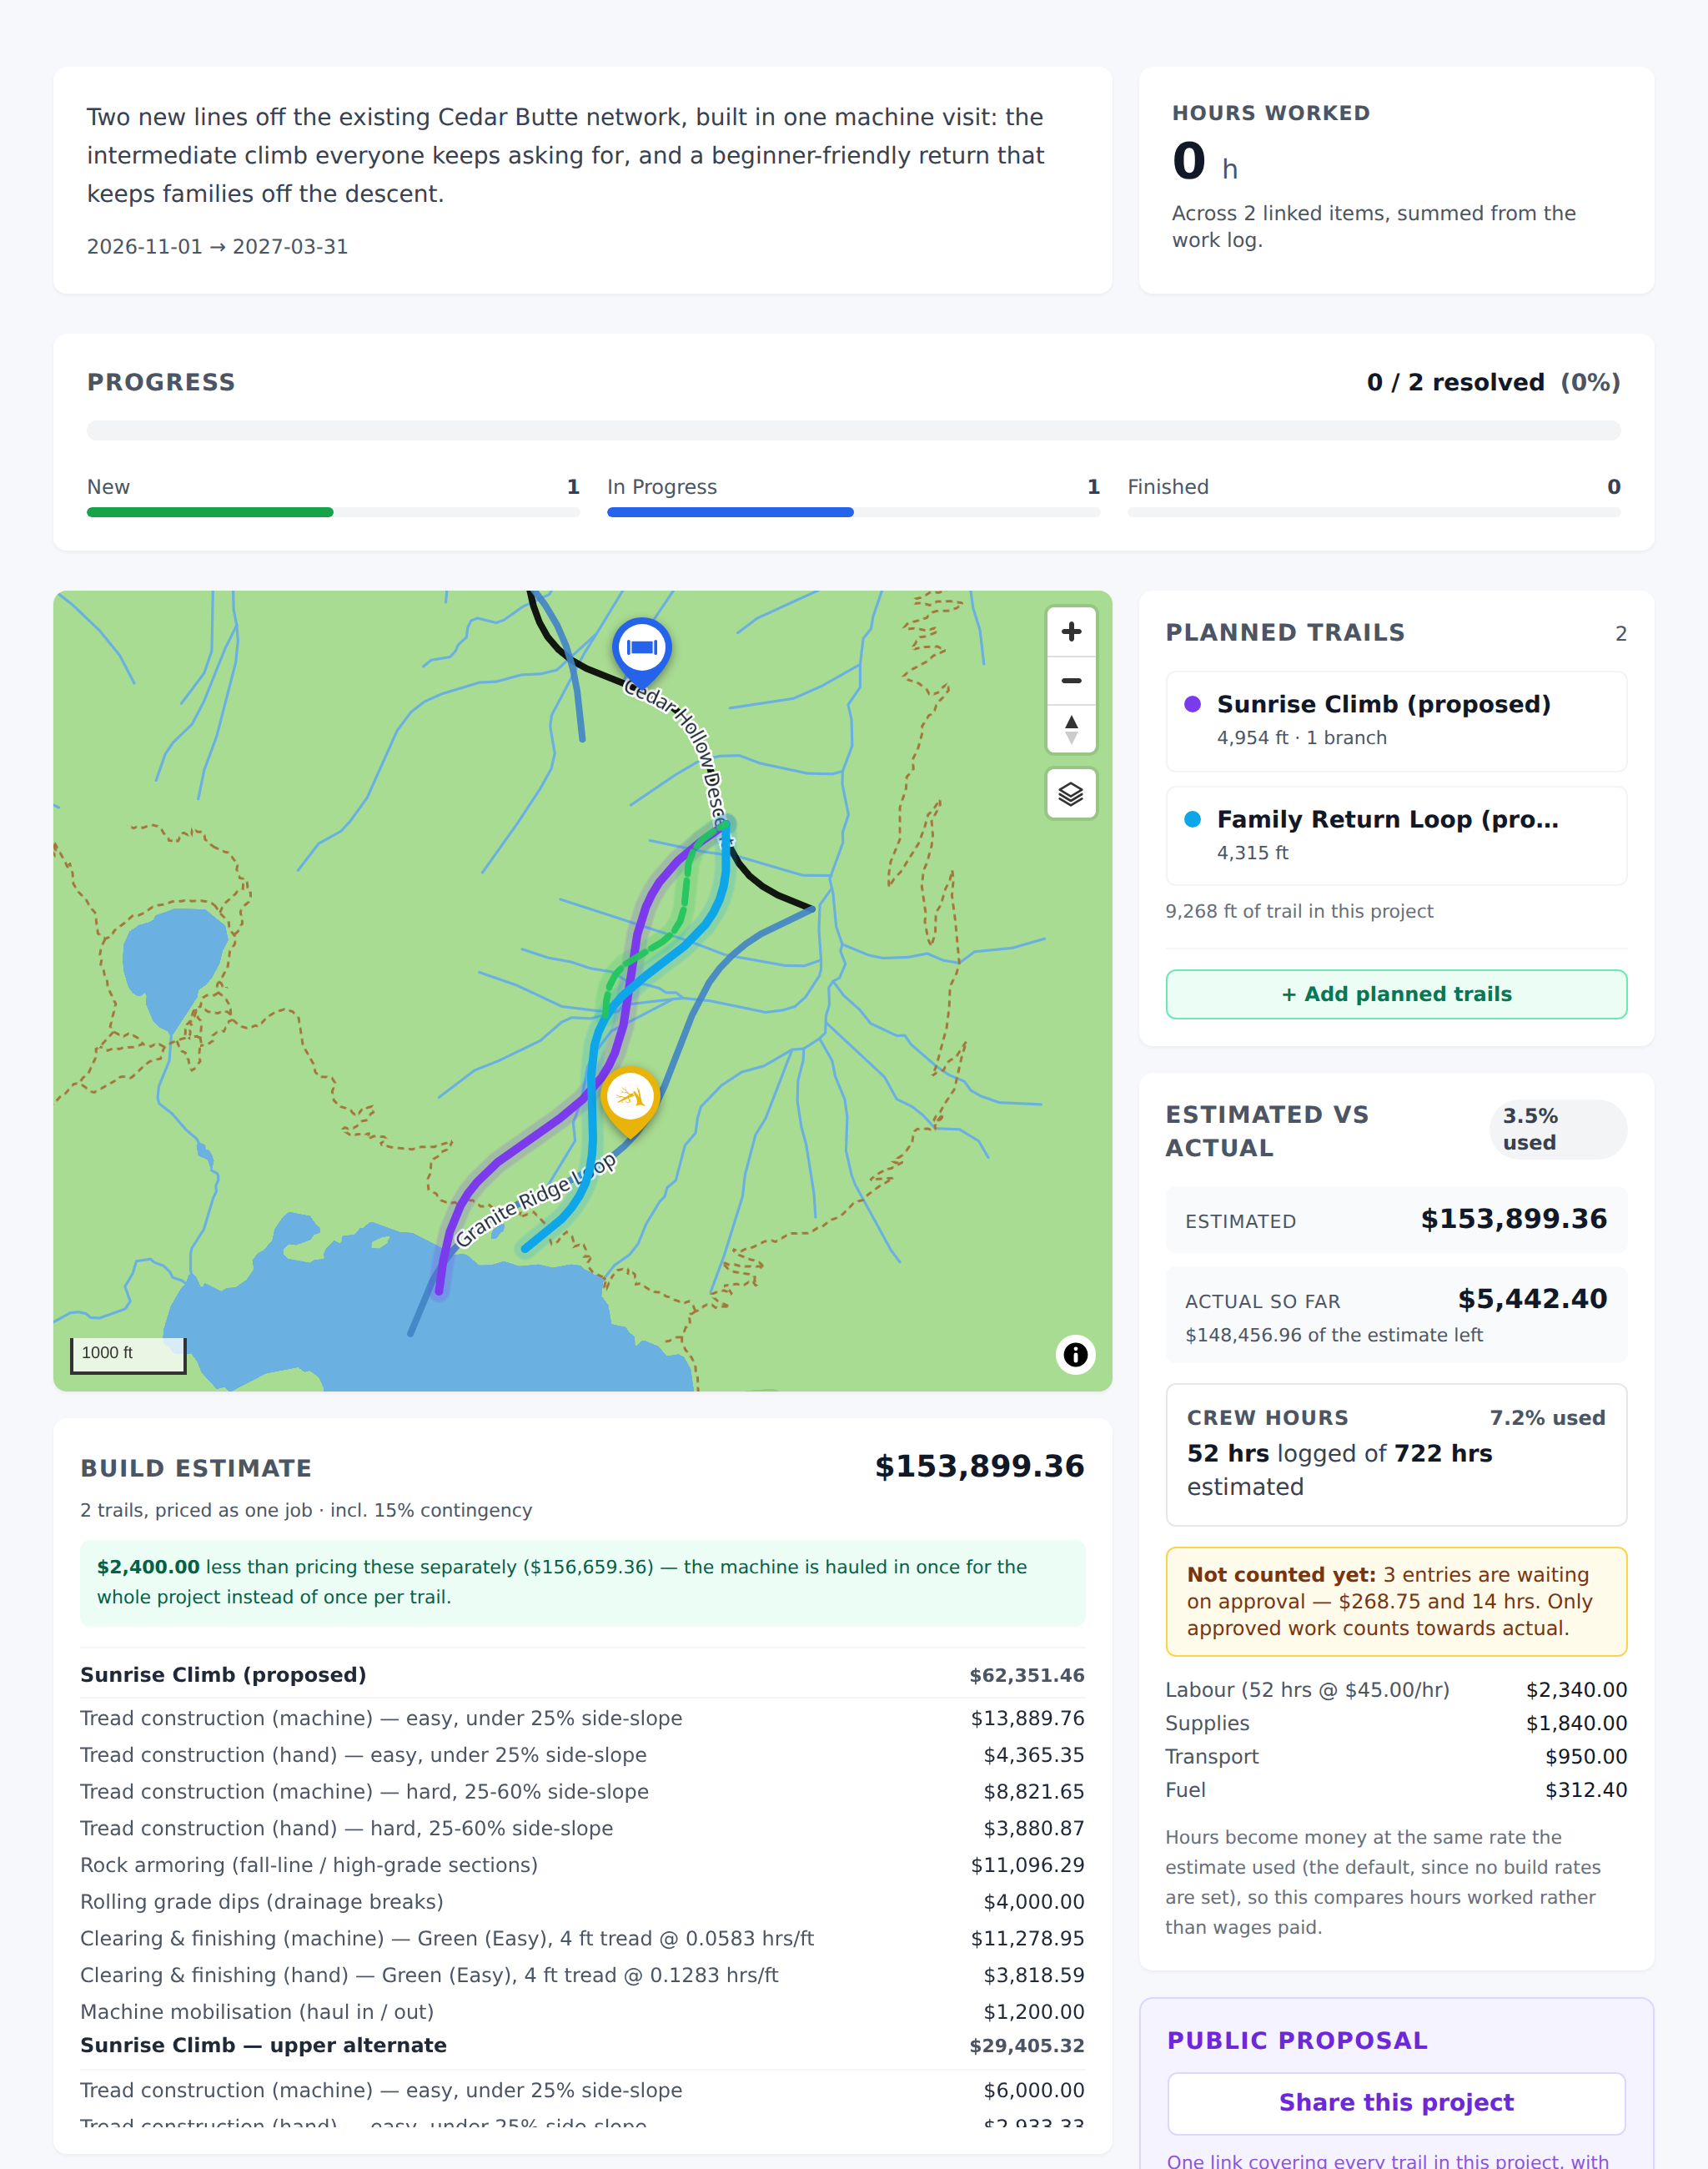This screenshot has width=1708, height=2169.
Task: Click the purple Sunrise Climb color dot
Action: (x=1192, y=704)
